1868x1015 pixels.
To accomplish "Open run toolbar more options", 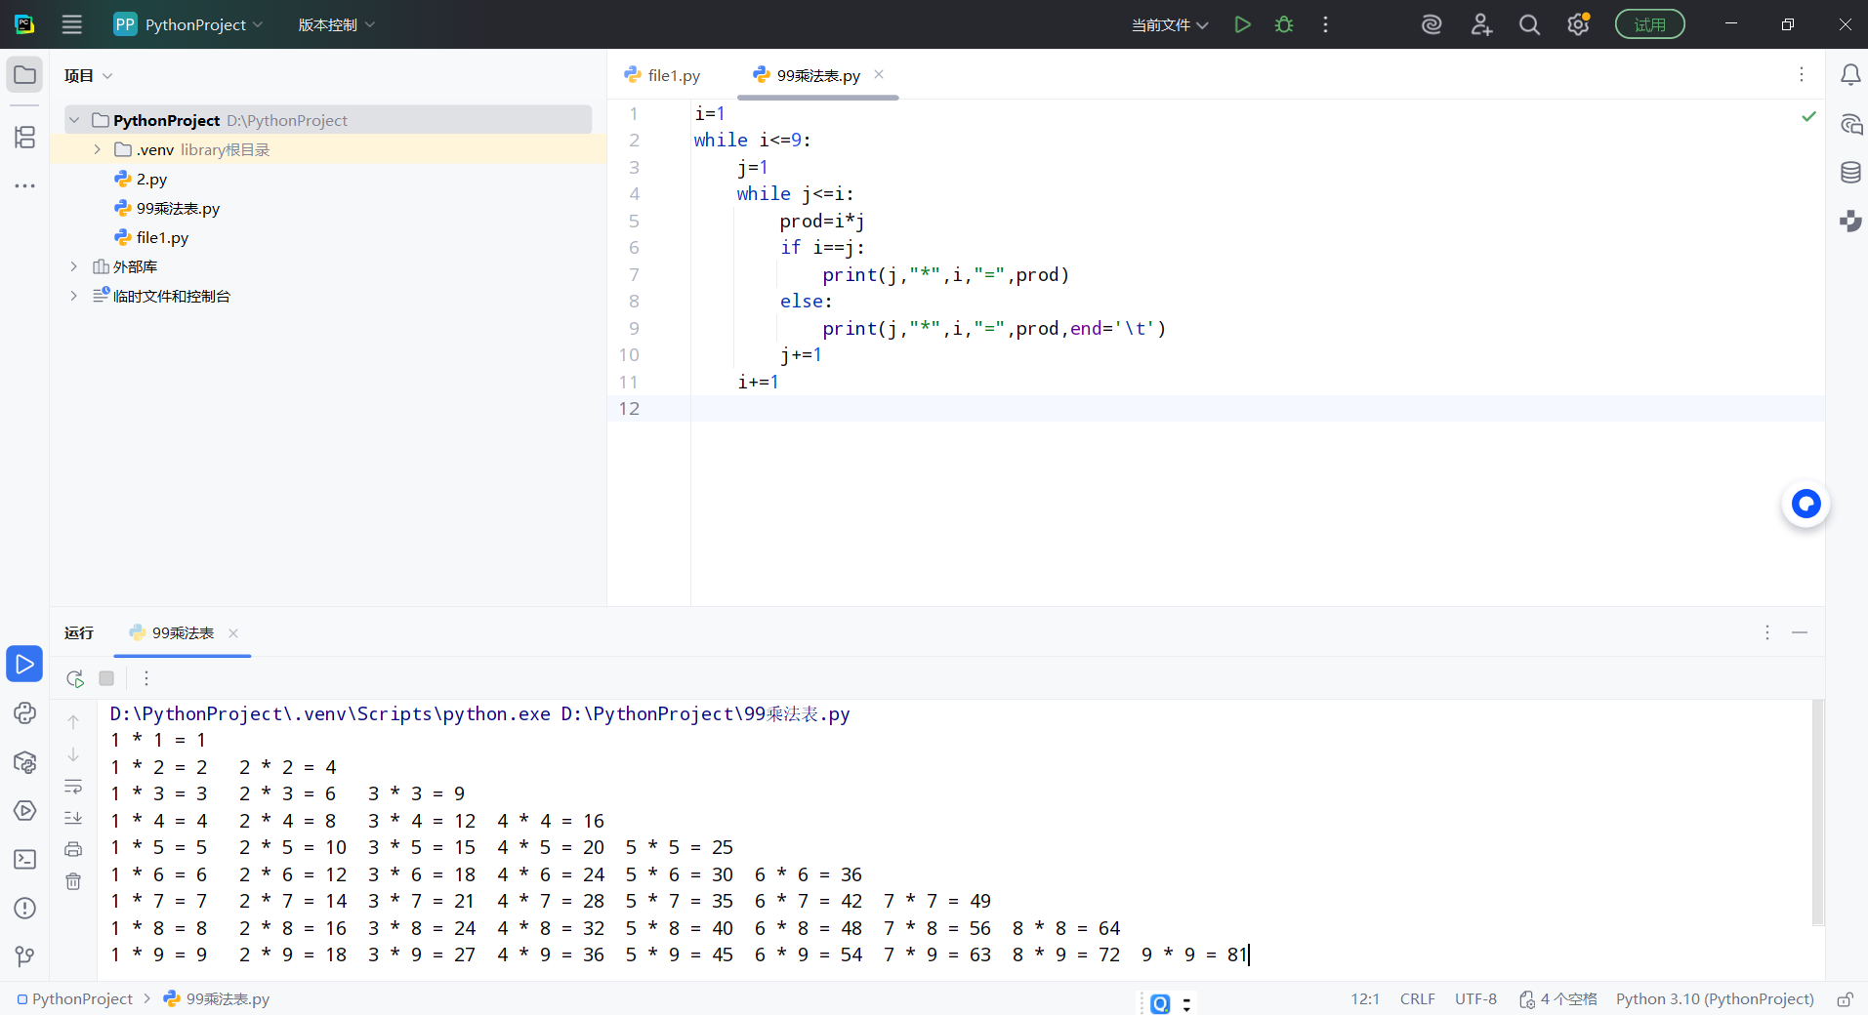I will click(146, 678).
